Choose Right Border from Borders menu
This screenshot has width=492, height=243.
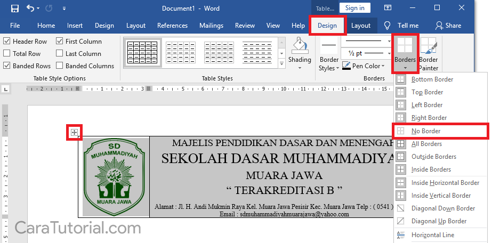point(439,118)
